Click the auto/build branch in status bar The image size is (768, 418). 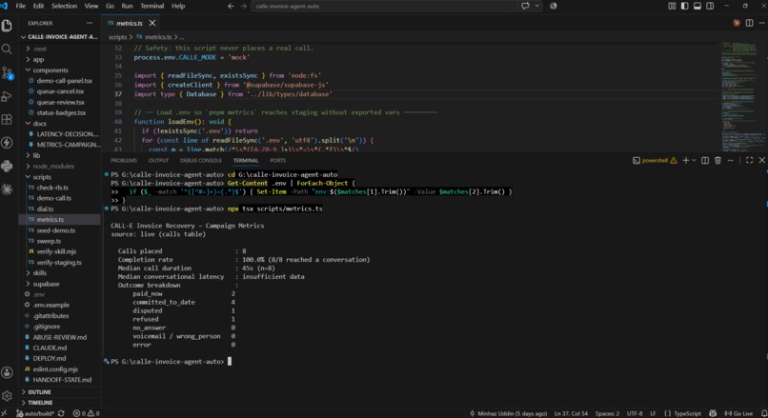pos(35,413)
